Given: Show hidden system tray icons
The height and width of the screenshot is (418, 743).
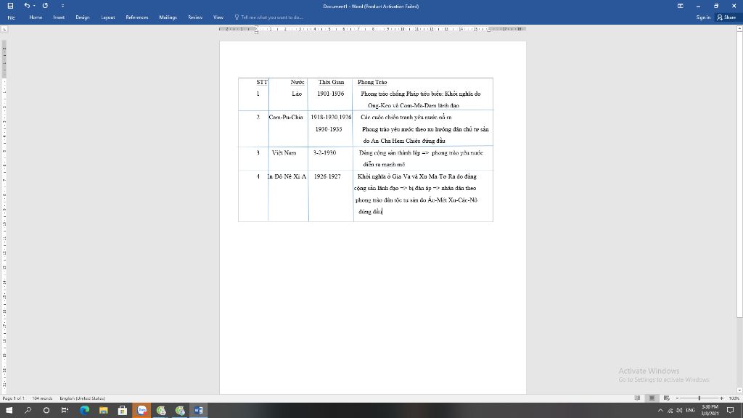Looking at the screenshot, I should tap(661, 410).
